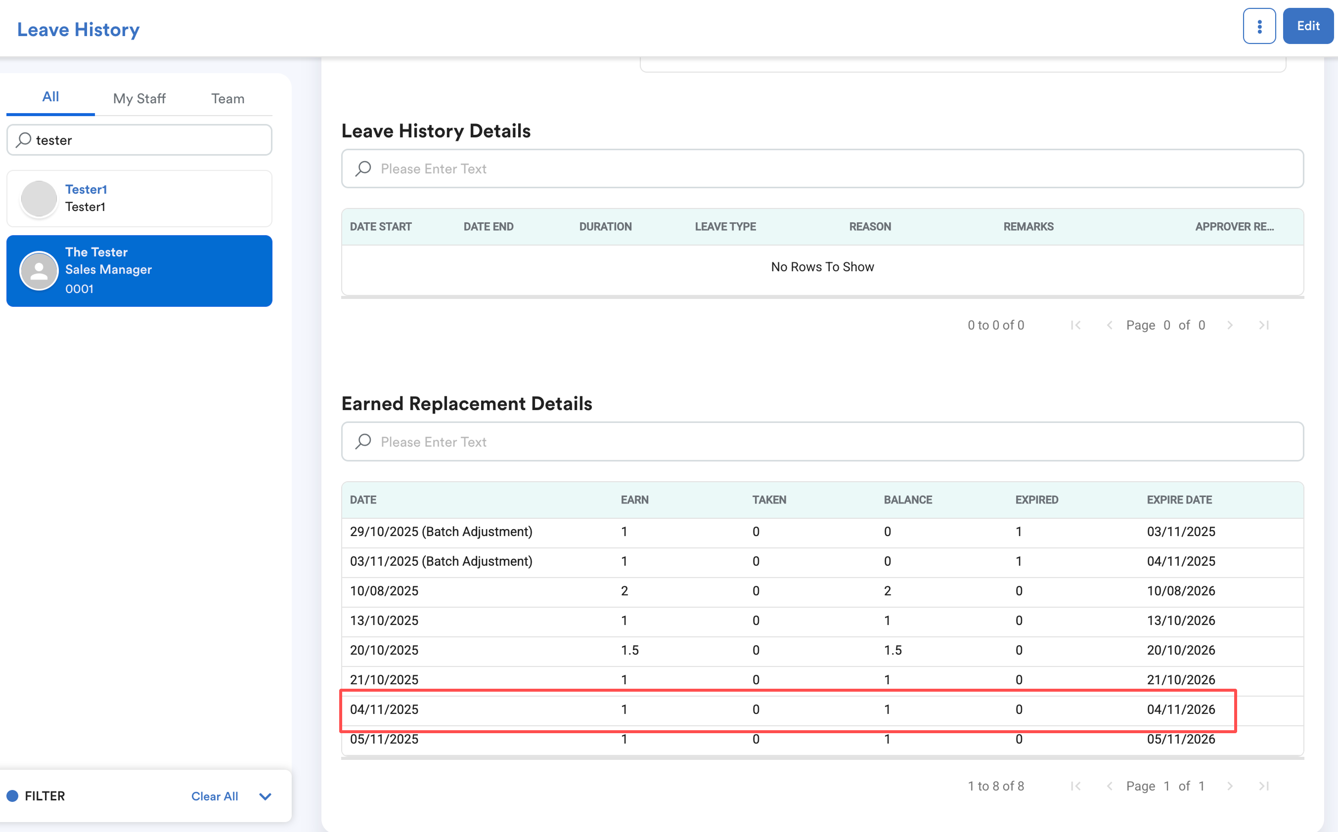
Task: Go to next page in Earned Replacement pagination
Action: (x=1230, y=786)
